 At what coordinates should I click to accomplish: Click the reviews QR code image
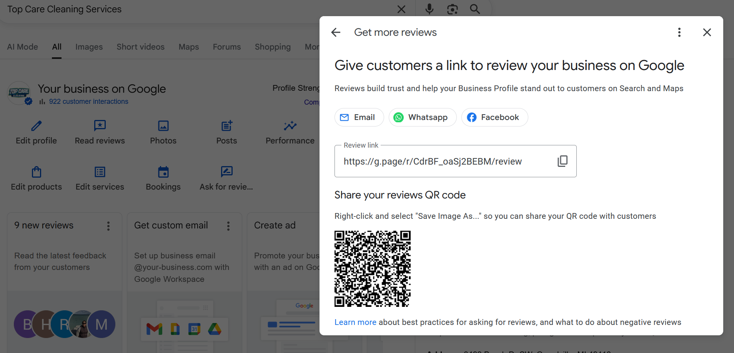(373, 269)
